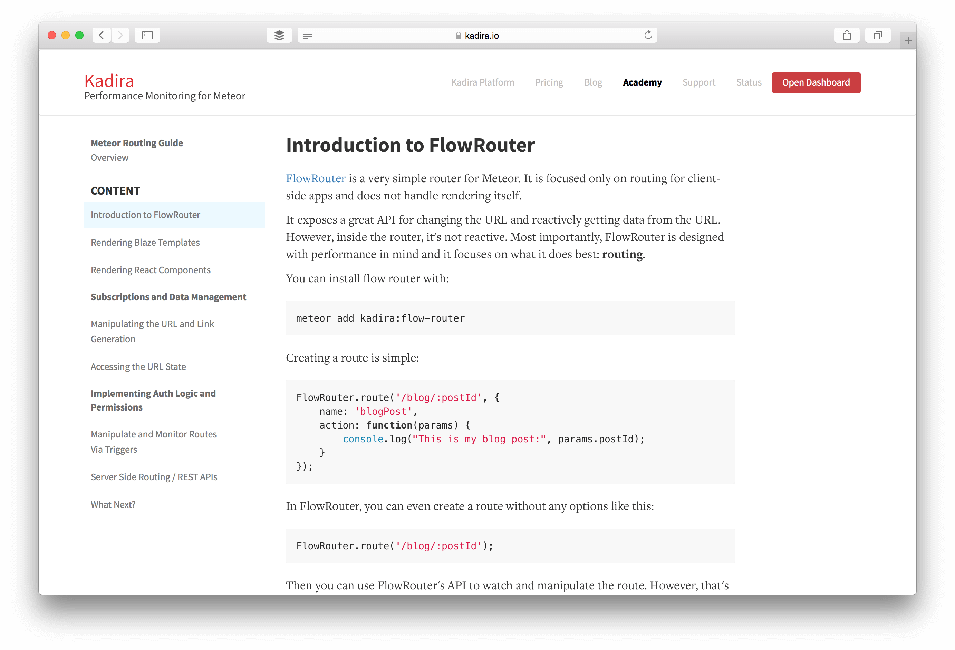Viewport: 955px width, 650px height.
Task: Click the Open Dashboard button
Action: 816,82
